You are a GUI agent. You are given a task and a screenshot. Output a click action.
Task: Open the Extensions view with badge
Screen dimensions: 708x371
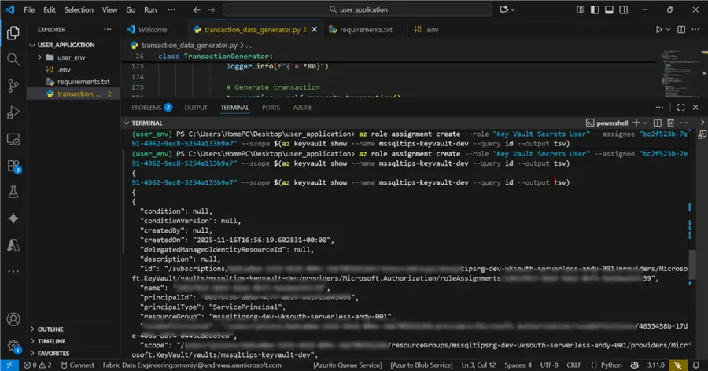tap(13, 166)
